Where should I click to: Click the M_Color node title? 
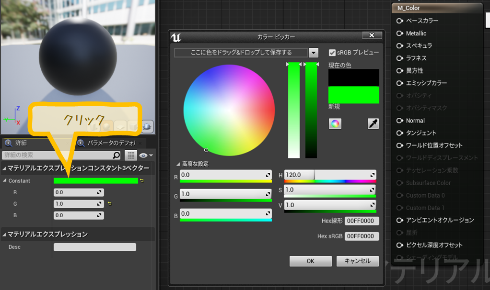click(408, 8)
